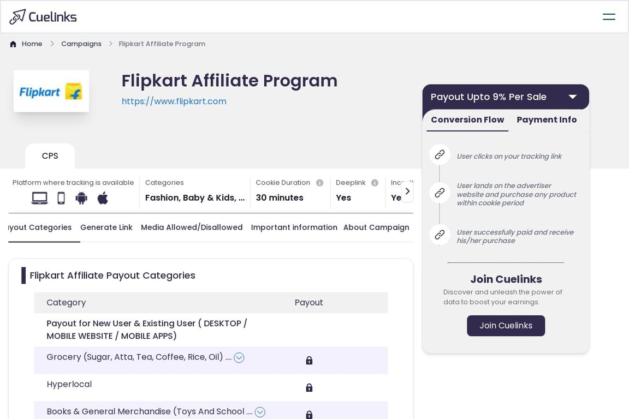Click the Cuelinks brand name text

pos(52,17)
